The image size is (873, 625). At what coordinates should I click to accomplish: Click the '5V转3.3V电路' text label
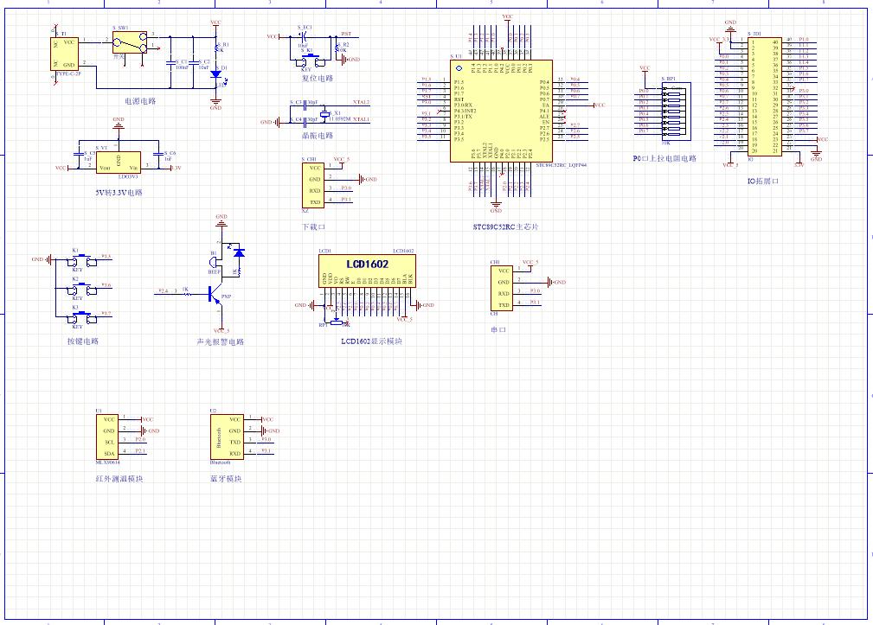[x=119, y=193]
